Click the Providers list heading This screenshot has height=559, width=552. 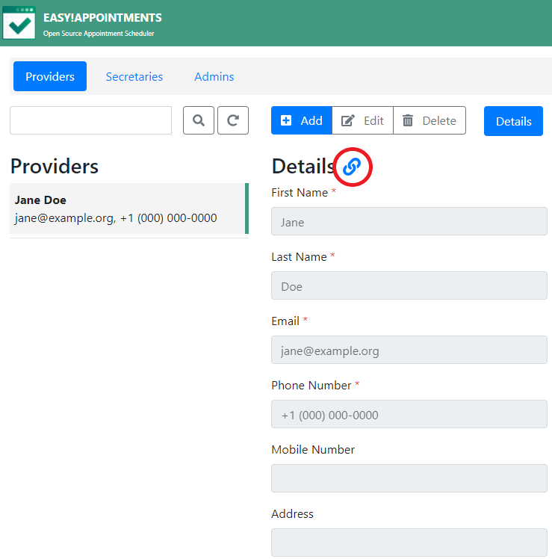pos(55,167)
